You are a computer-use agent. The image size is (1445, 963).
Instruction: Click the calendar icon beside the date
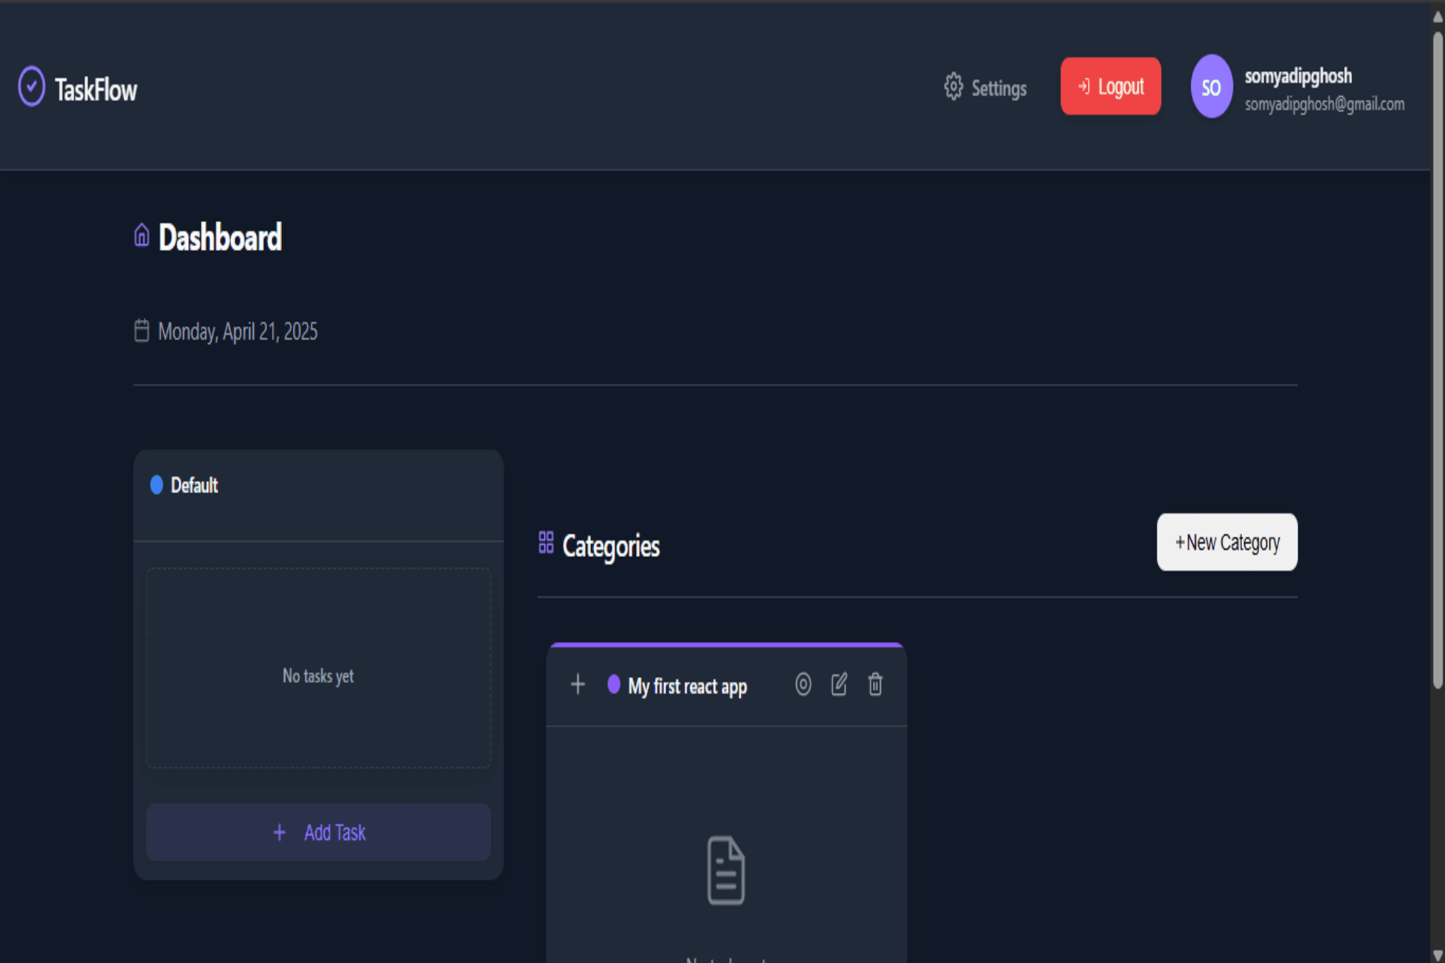142,331
